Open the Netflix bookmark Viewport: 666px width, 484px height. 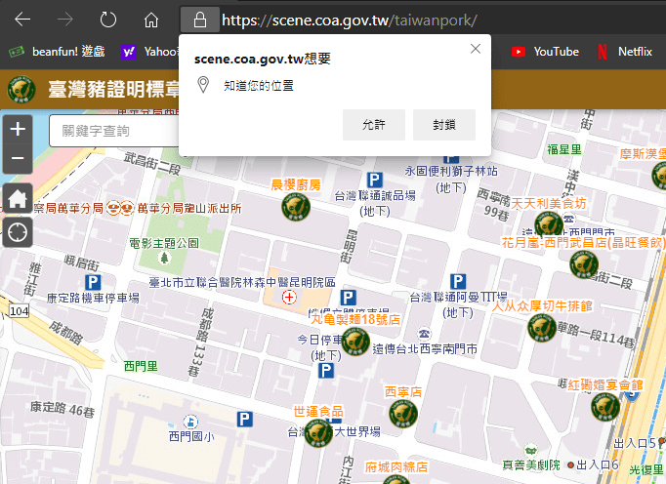[x=625, y=52]
